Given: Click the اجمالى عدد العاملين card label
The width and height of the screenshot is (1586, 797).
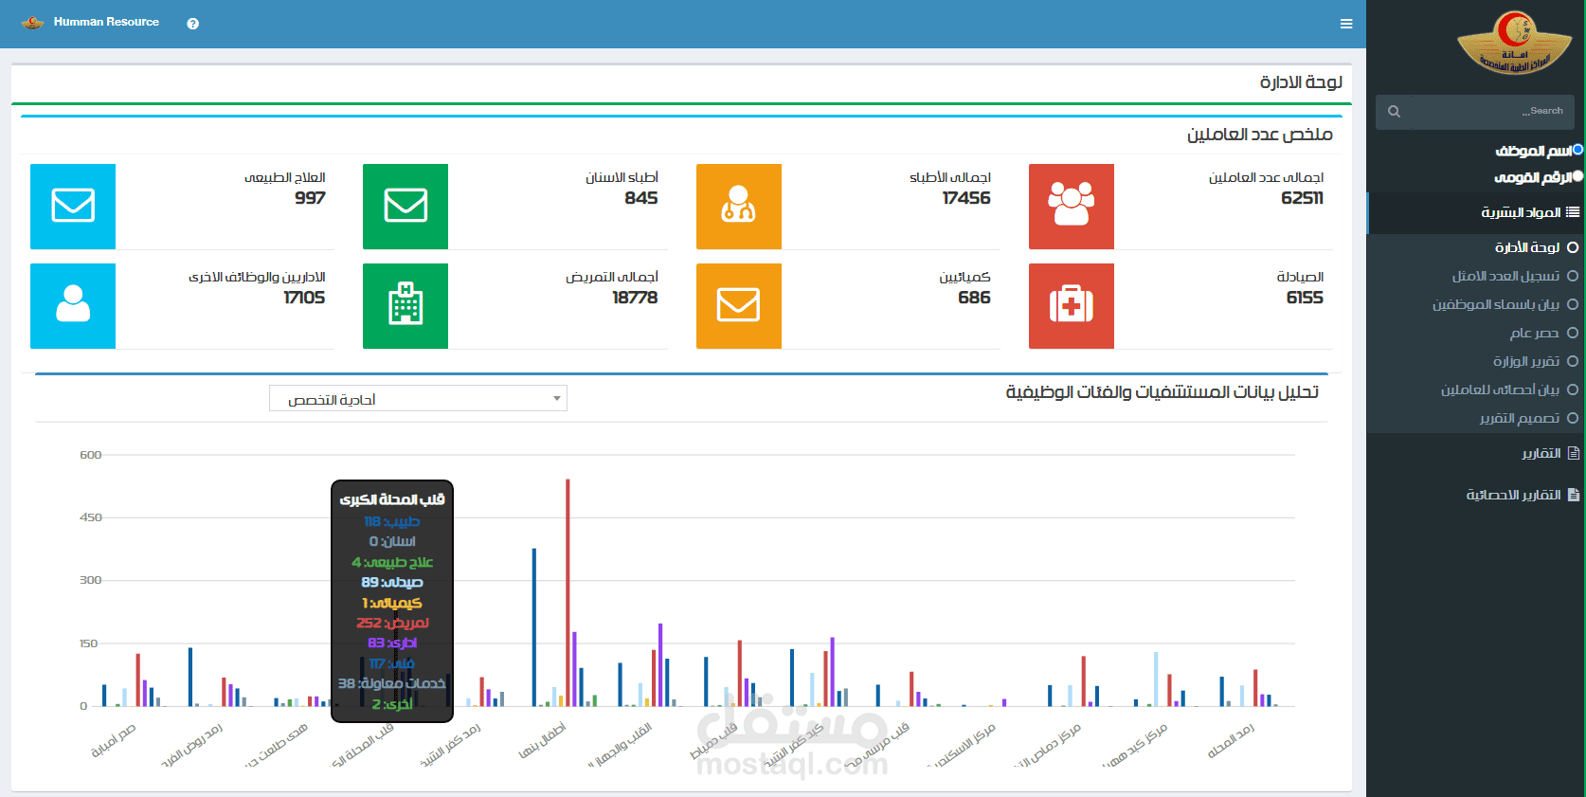Looking at the screenshot, I should point(1266,177).
